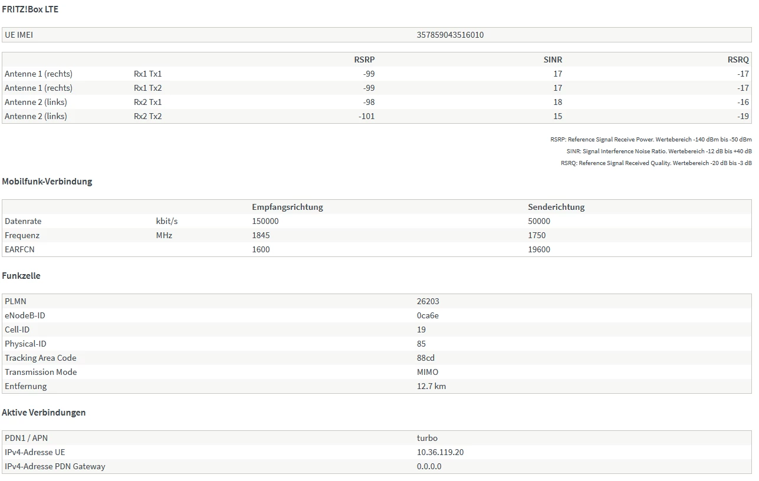Click the Antenne 1 (rechts) Rx1 Tx1 row
The height and width of the screenshot is (481, 759).
(x=377, y=74)
